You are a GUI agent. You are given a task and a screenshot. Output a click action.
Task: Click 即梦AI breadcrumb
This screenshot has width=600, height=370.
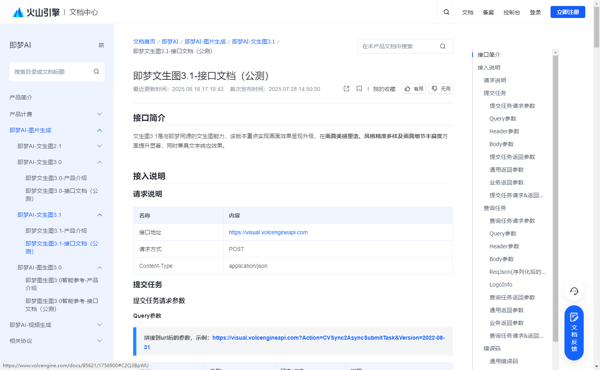point(170,42)
